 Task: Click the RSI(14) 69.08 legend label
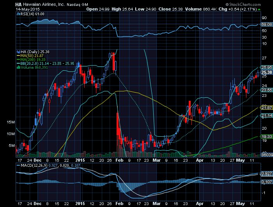coord(32,14)
